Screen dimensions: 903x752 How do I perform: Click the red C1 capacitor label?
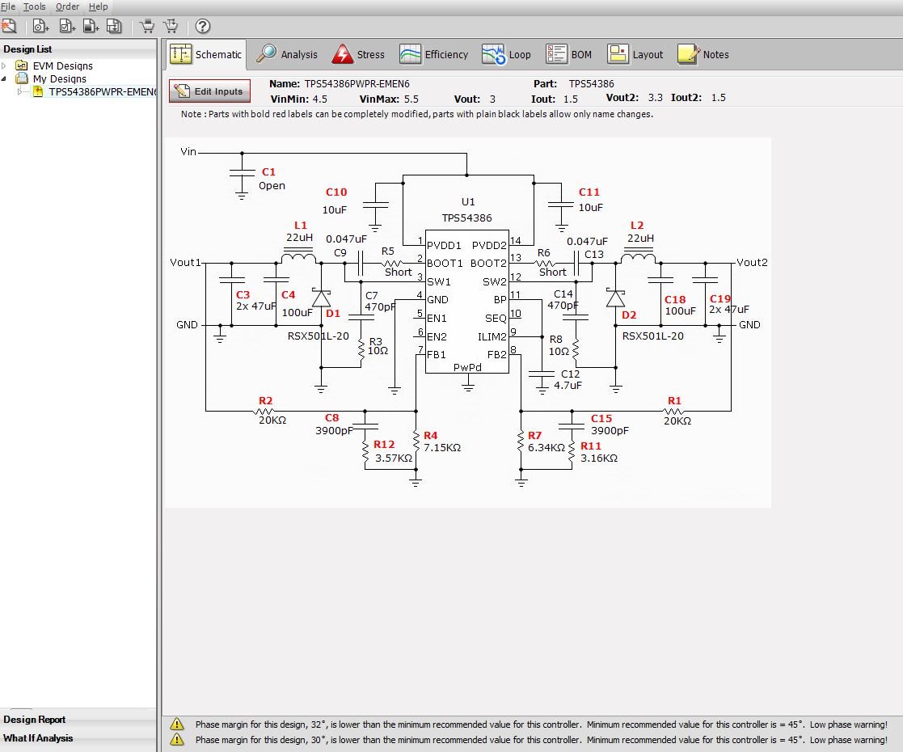pyautogui.click(x=268, y=171)
